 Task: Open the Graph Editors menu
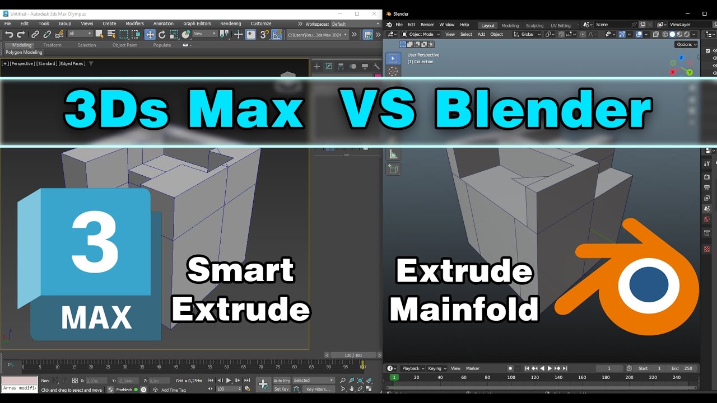click(x=197, y=24)
